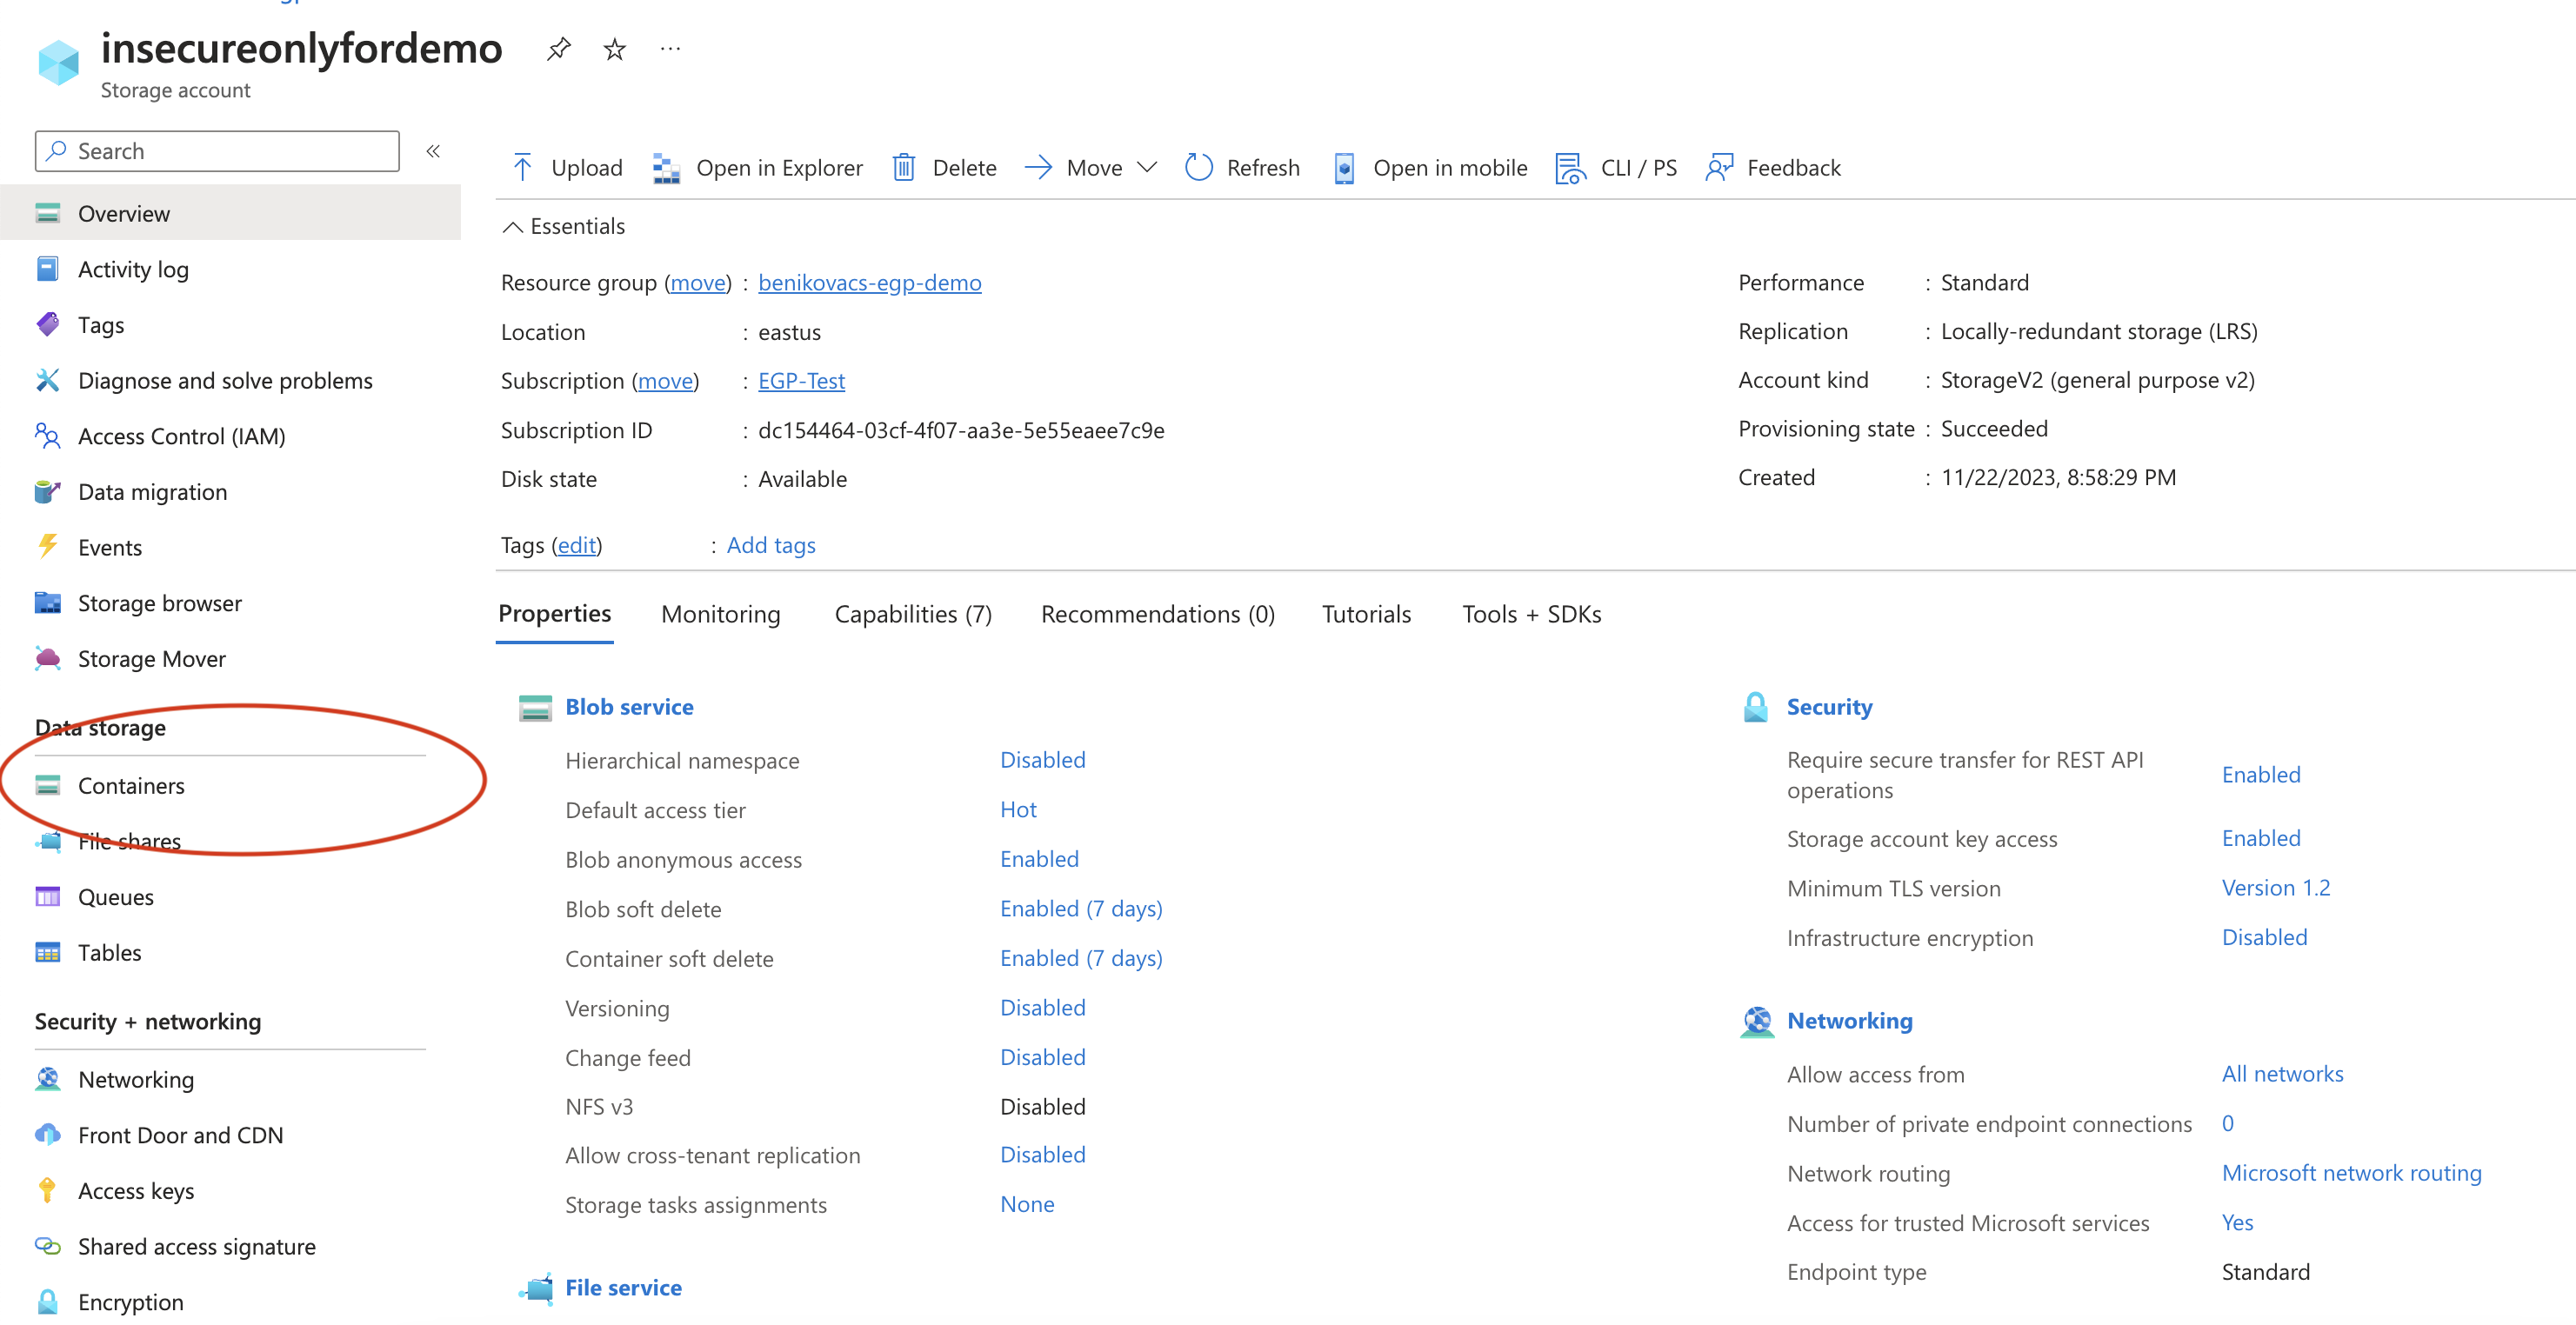Click the Refresh icon
The width and height of the screenshot is (2576, 1325).
coord(1198,167)
